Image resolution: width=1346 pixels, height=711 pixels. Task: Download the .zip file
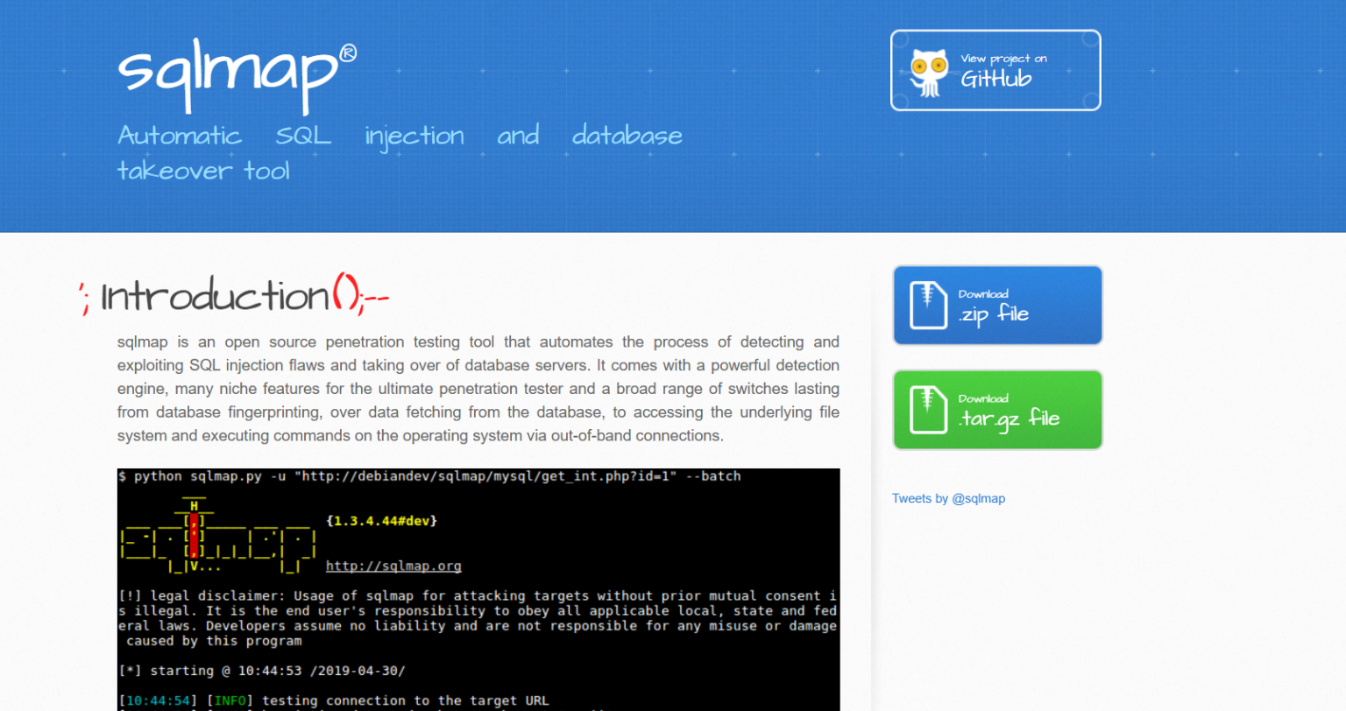click(x=997, y=305)
